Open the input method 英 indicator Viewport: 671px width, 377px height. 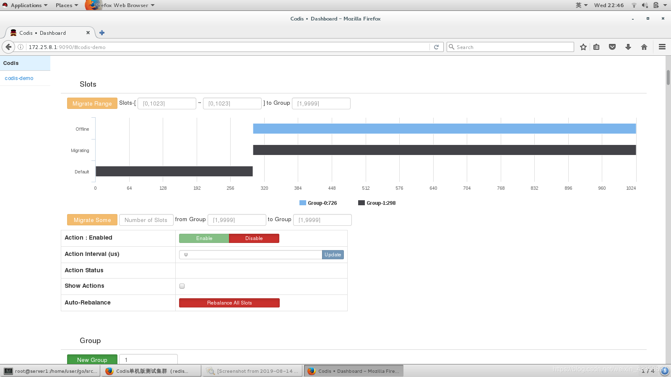[x=581, y=5]
